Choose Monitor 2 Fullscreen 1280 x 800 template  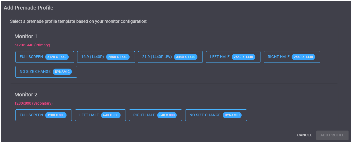43,115
